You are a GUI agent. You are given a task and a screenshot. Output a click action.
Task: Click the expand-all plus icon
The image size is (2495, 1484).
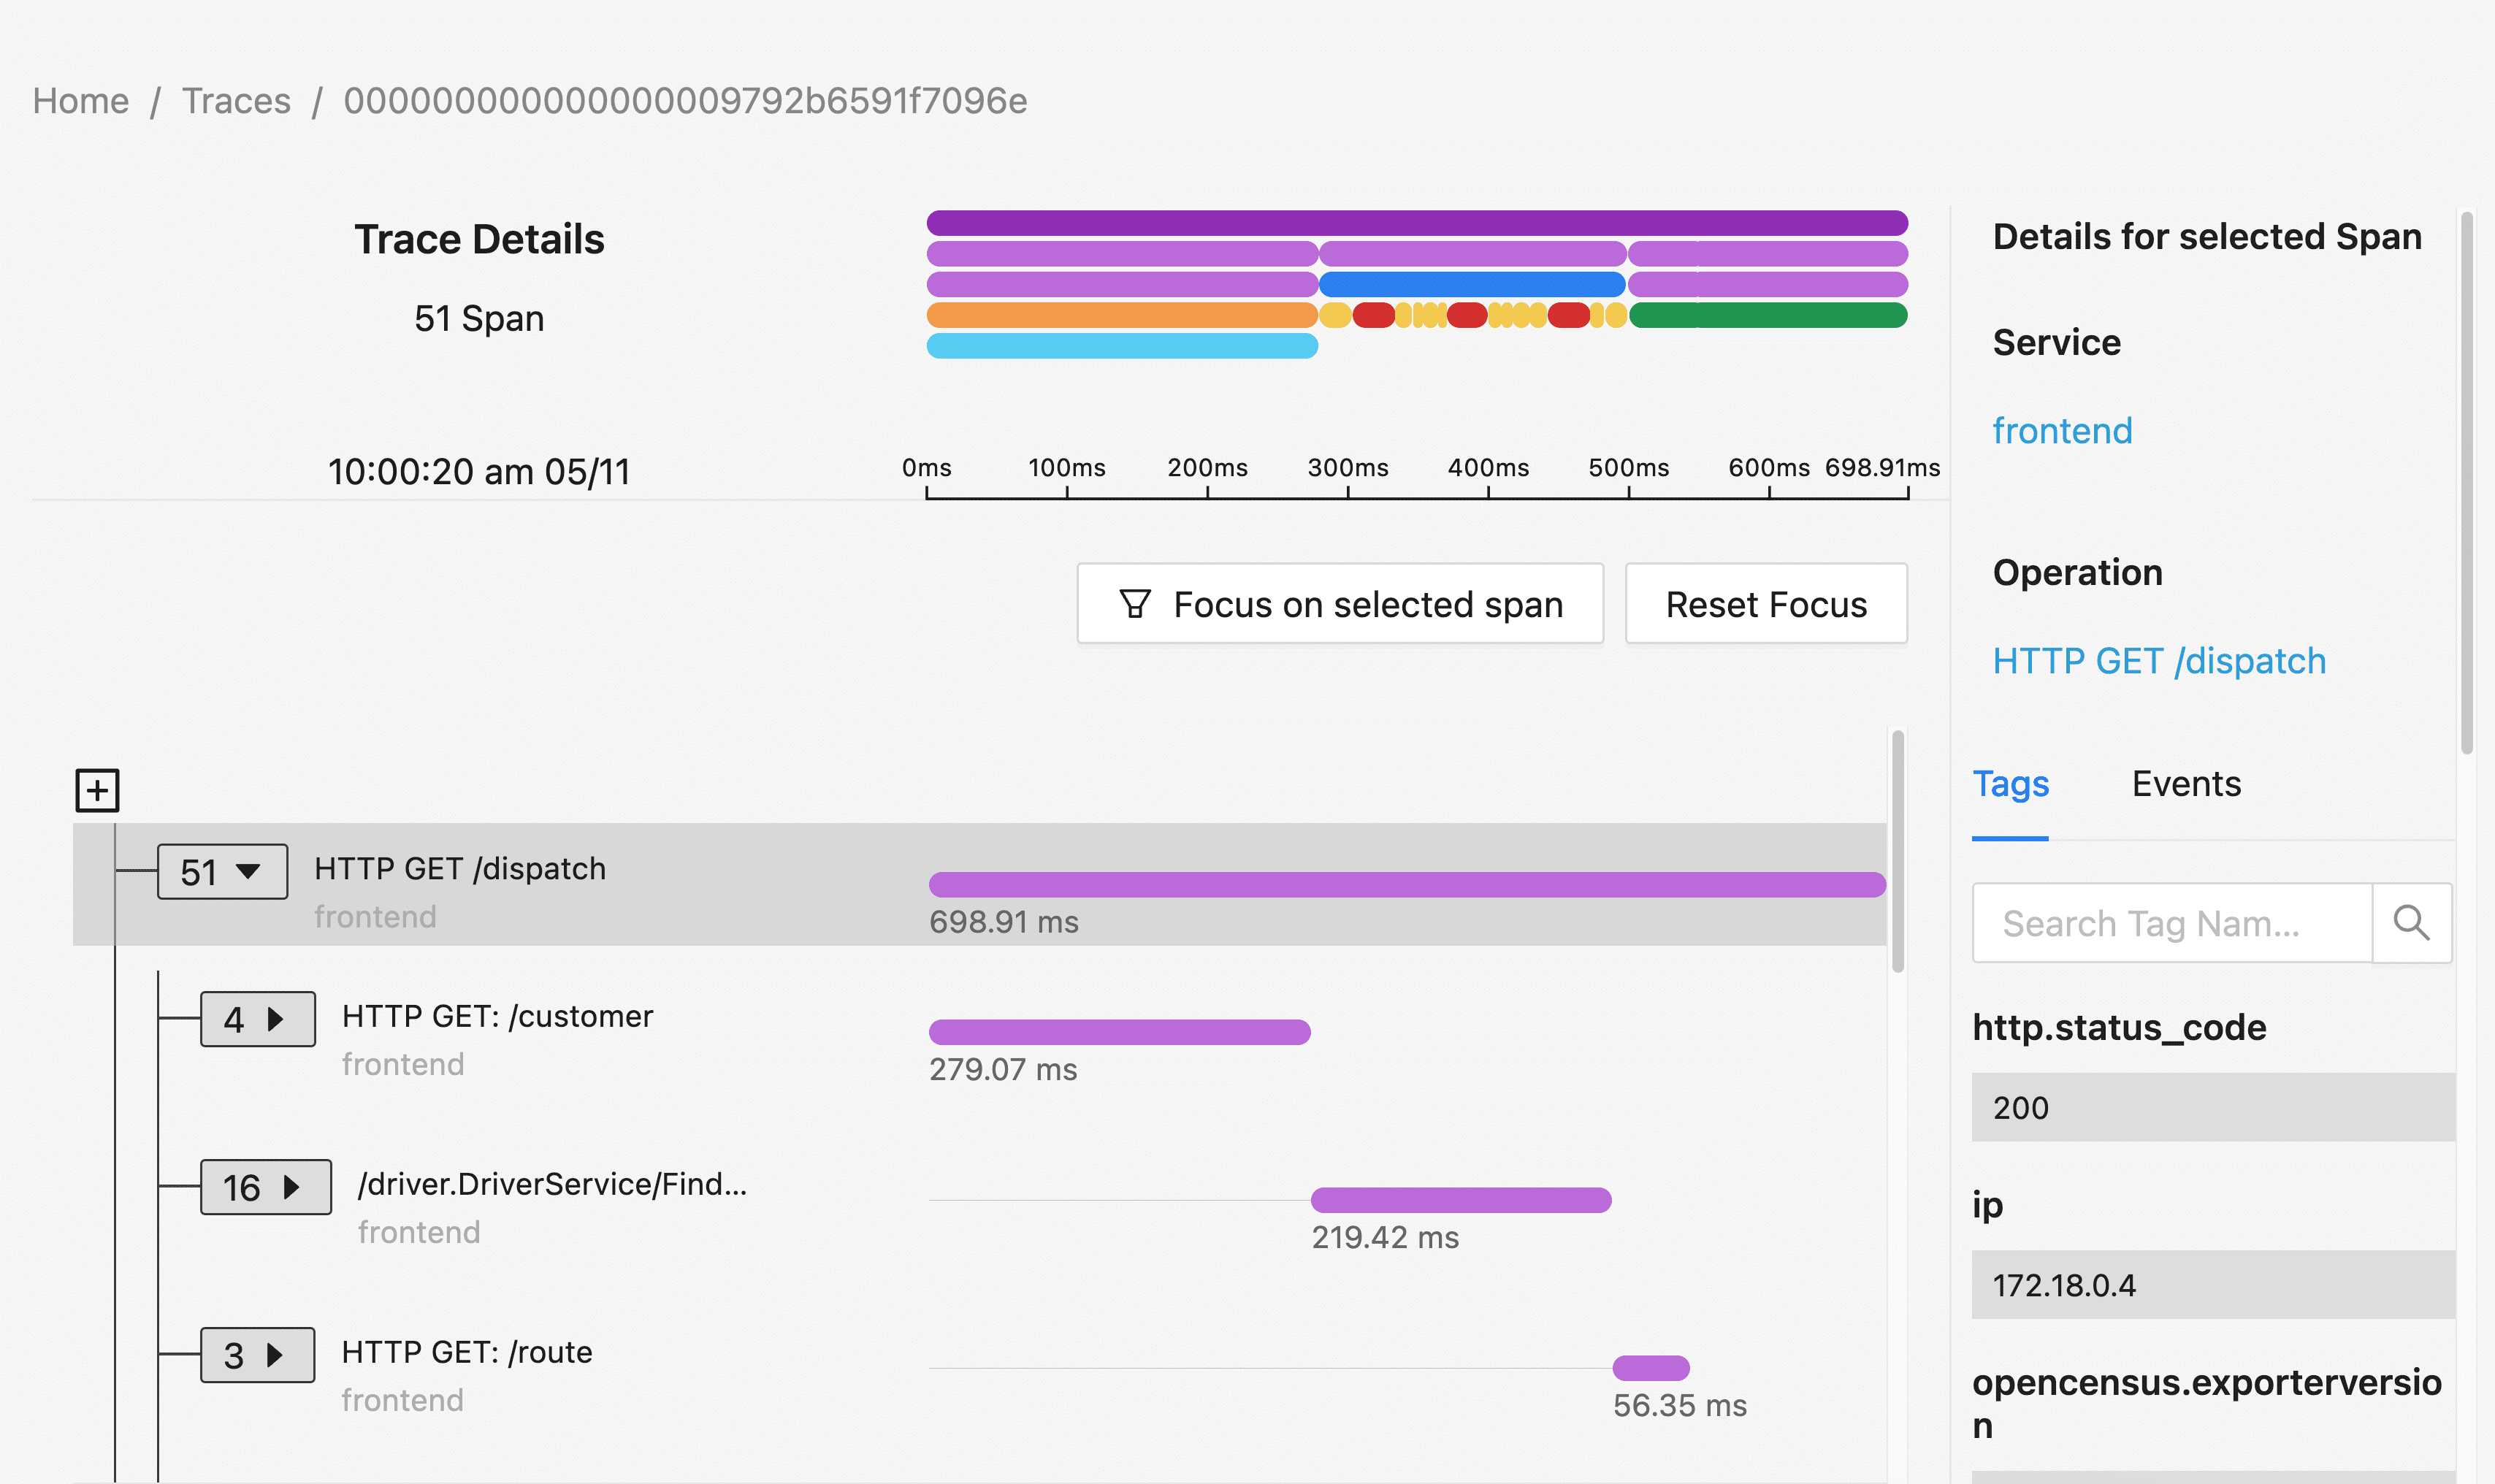pos(97,791)
